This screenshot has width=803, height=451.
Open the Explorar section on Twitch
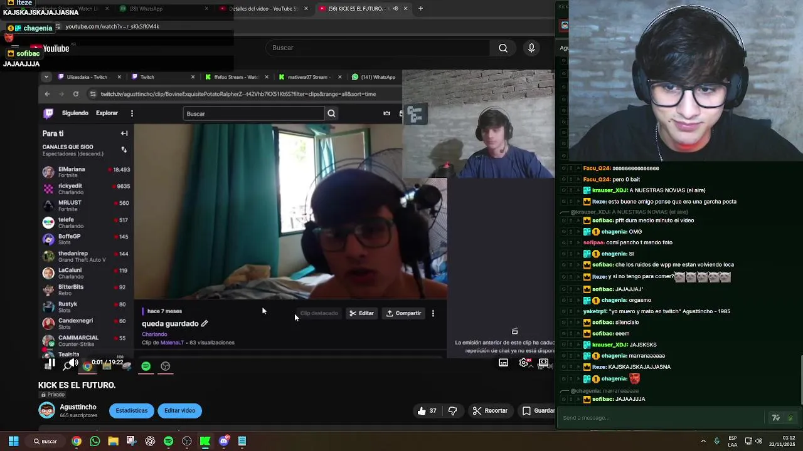(x=107, y=113)
